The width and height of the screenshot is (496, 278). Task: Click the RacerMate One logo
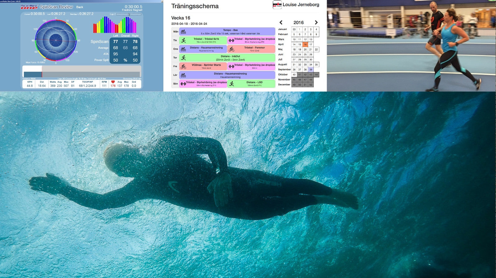click(29, 7)
